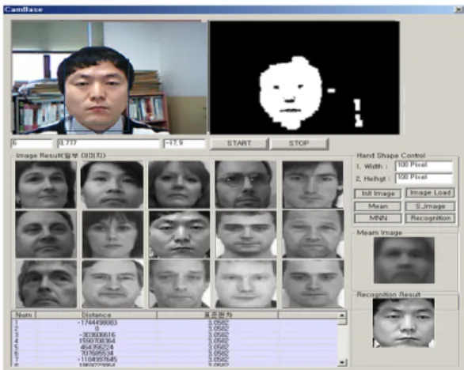Click the STOP button

(x=299, y=144)
